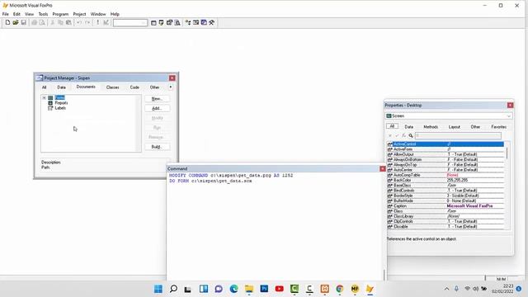Viewport: 528px width, 297px height.
Task: Select the Classes tab in Project Manager
Action: tap(112, 87)
